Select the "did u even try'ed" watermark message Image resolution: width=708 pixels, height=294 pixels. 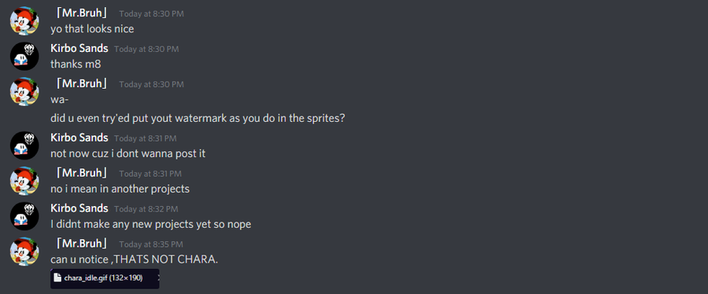(198, 119)
